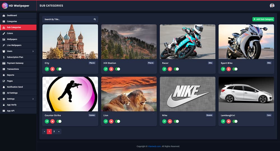Image resolution: width=280 pixels, height=151 pixels.
Task: Delete the Lion sub category
Action: 111,121
